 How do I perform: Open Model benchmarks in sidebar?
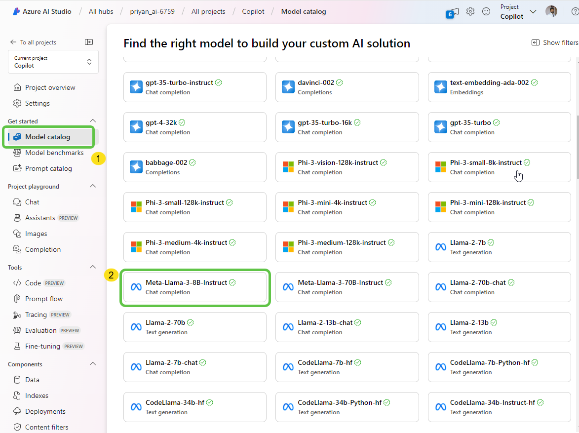tap(54, 153)
